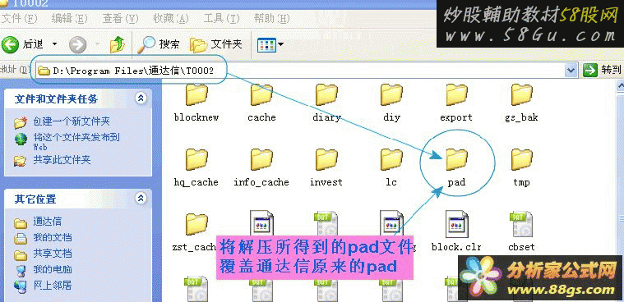Select the export folder
This screenshot has width=624, height=302.
456,103
